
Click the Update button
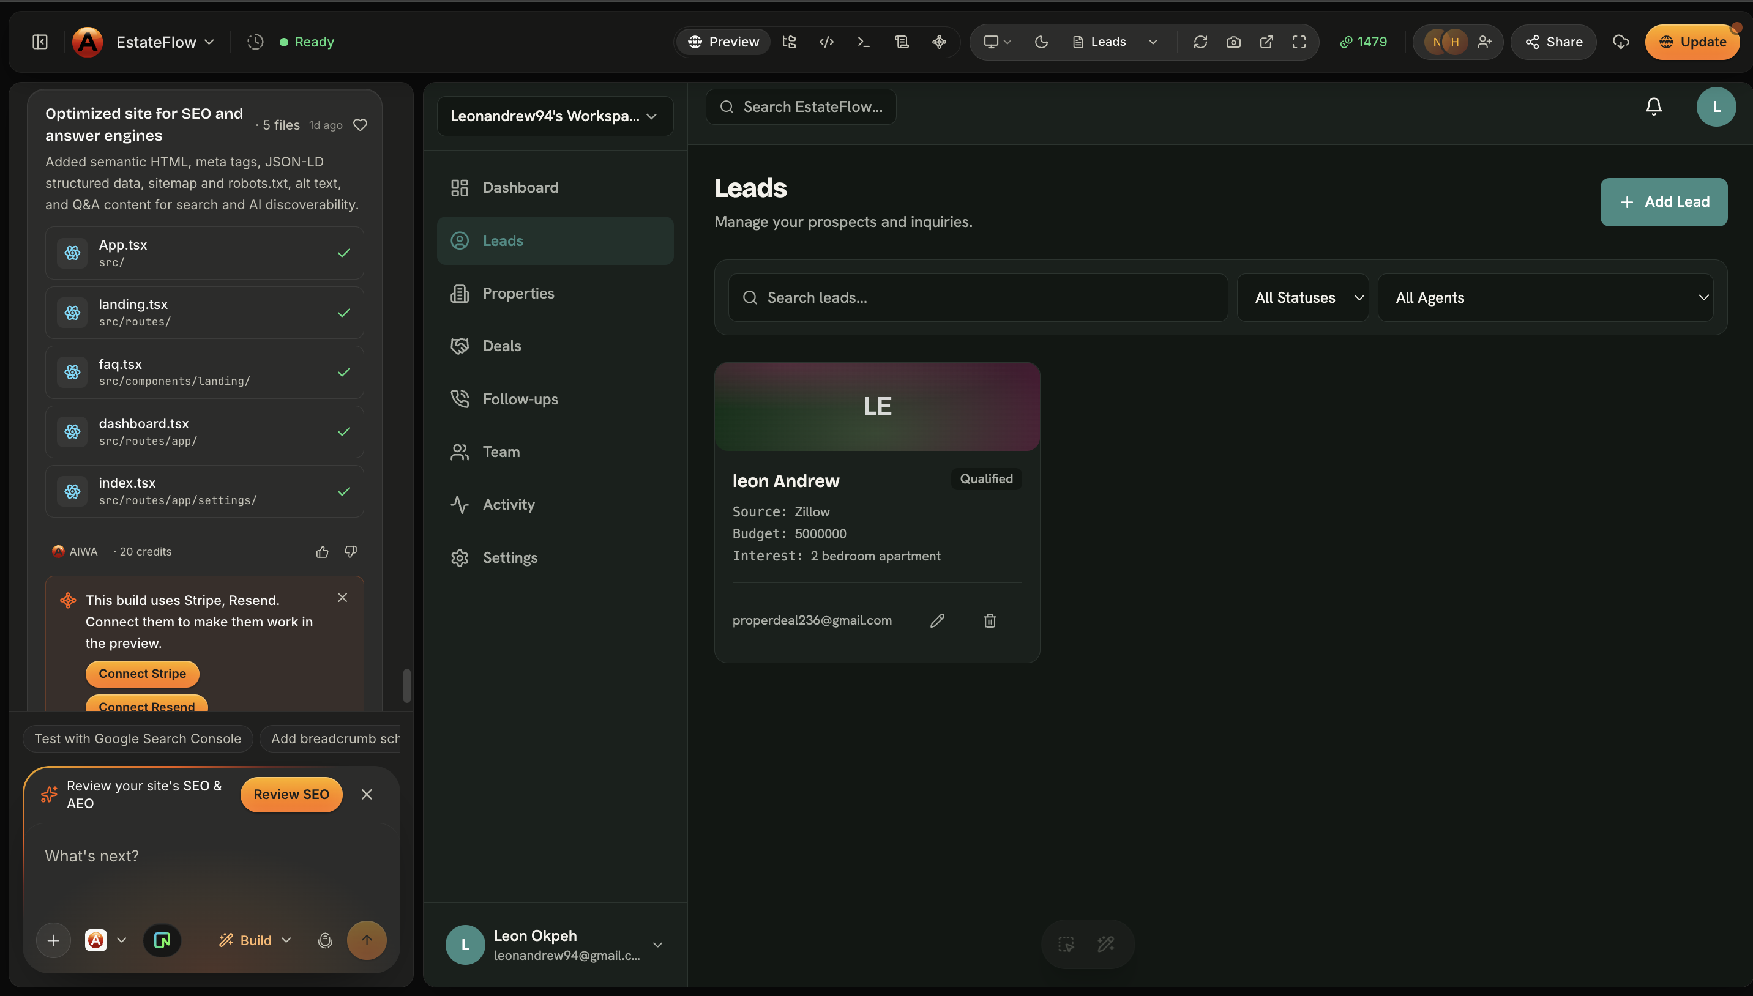(1691, 42)
